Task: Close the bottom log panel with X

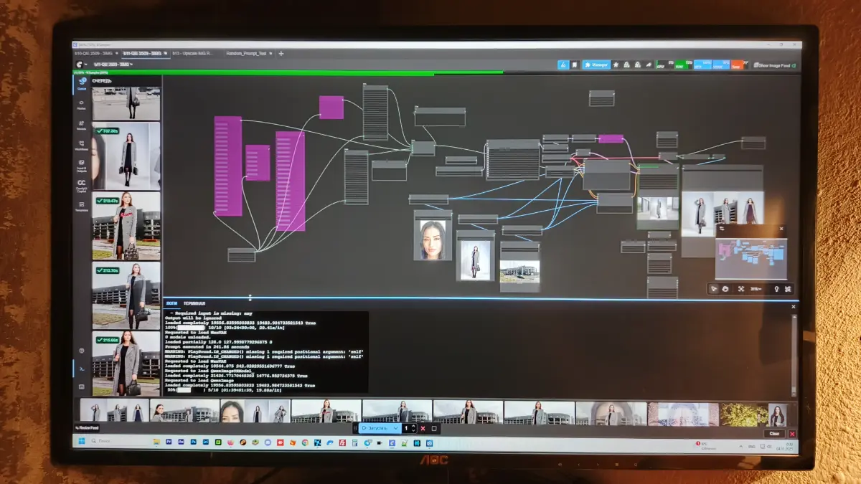Action: (793, 307)
